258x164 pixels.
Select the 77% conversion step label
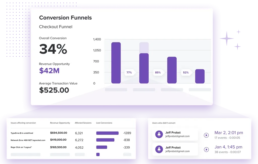(129, 72)
